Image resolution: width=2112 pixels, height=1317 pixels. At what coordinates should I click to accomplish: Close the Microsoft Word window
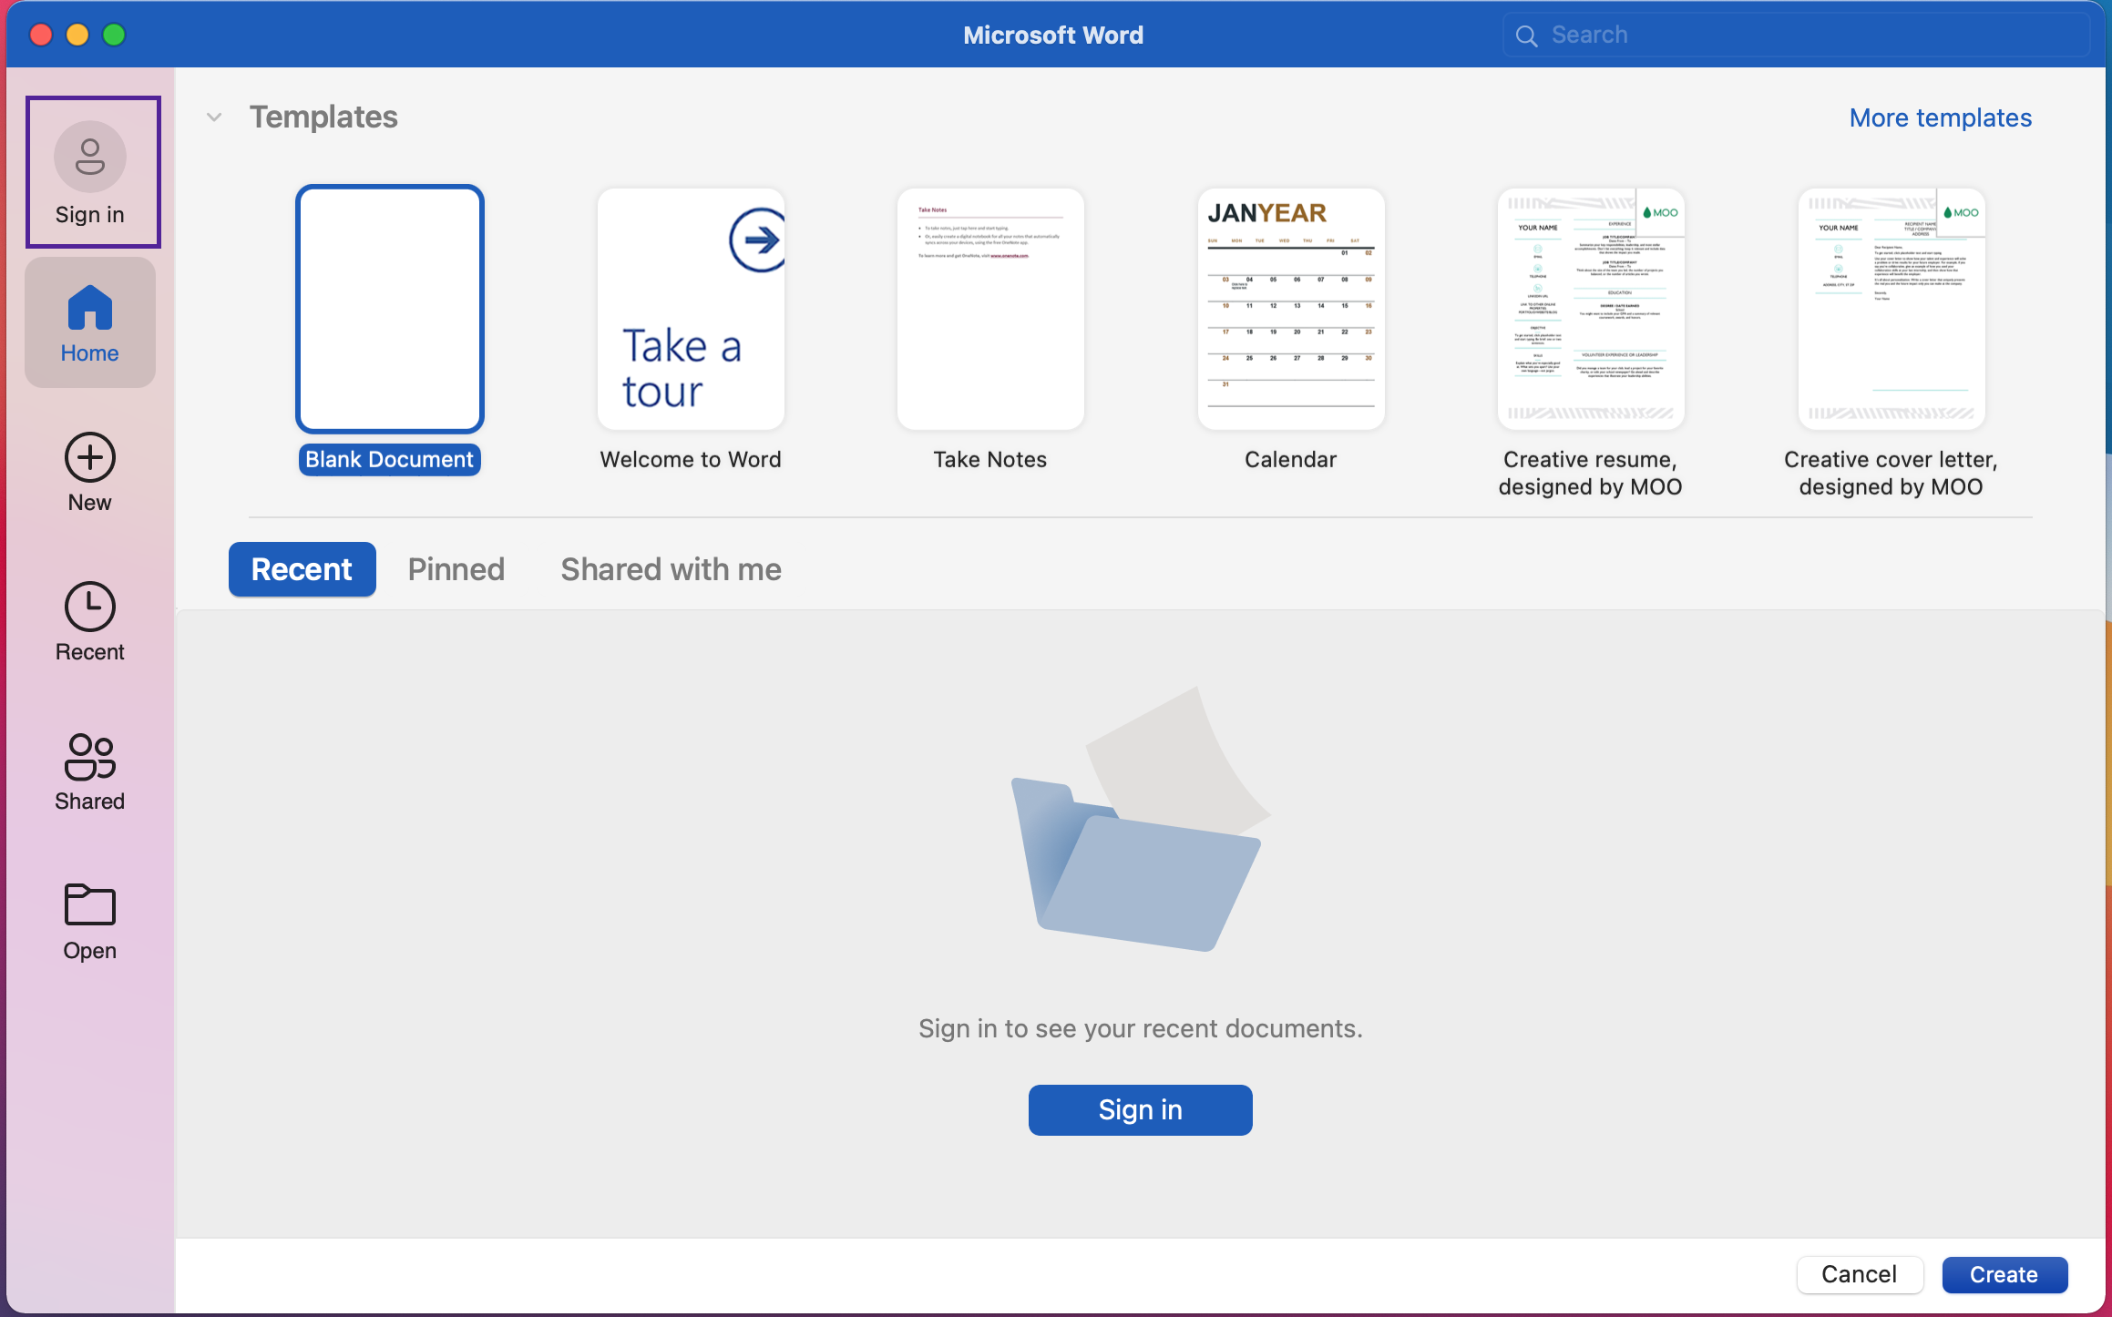(x=41, y=35)
